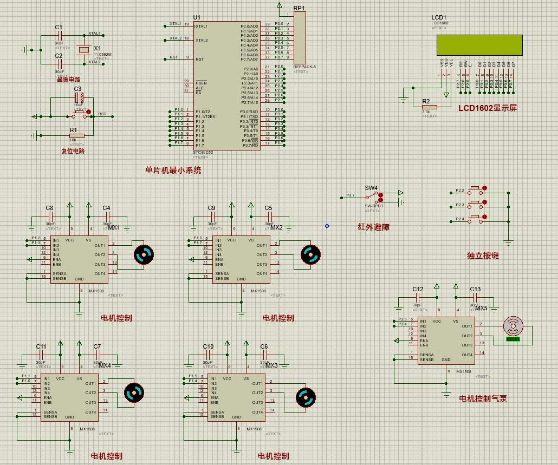Click the 复位电路 label
This screenshot has width=558, height=465.
click(73, 150)
